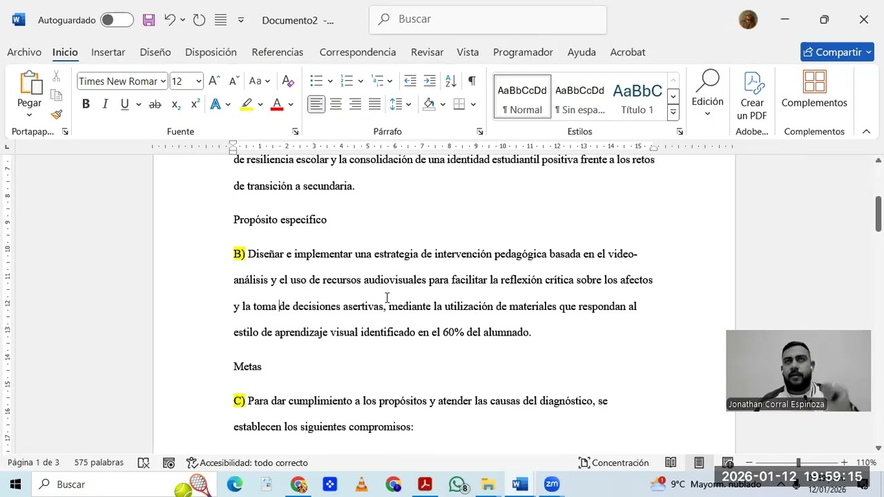This screenshot has width=884, height=497.
Task: Toggle Strikethrough formatting
Action: pos(155,104)
